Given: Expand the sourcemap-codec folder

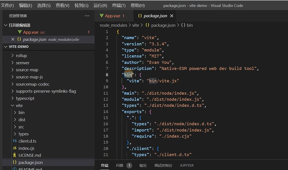Looking at the screenshot, I should (12, 84).
